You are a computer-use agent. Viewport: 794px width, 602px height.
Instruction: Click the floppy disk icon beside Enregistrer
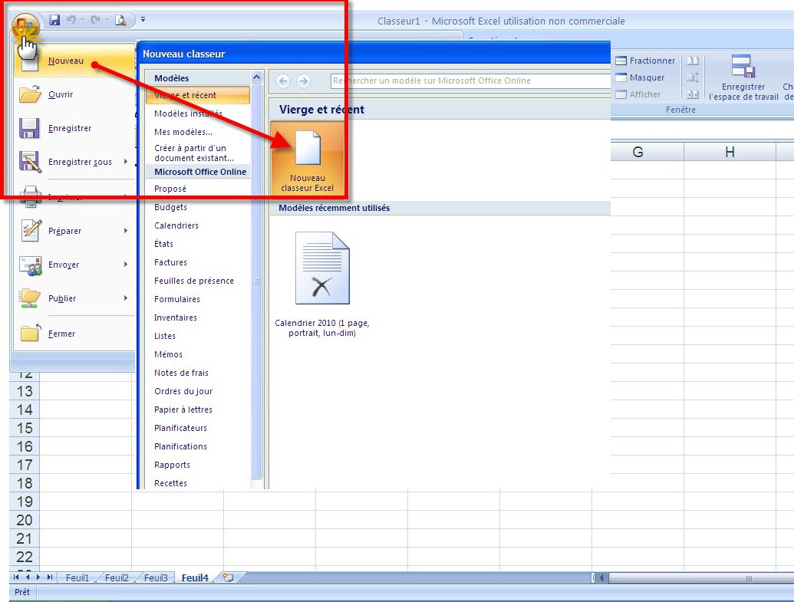pos(29,129)
